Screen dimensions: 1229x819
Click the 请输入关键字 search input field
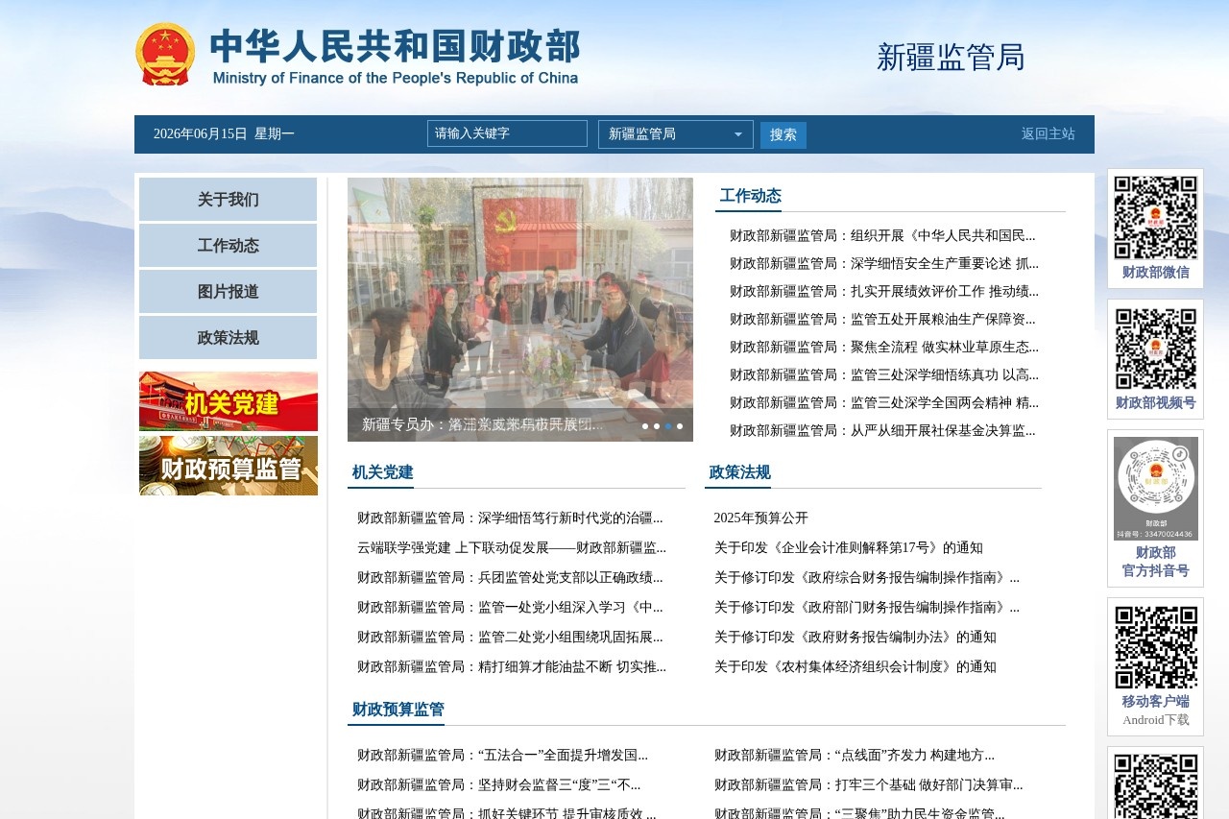pyautogui.click(x=507, y=133)
